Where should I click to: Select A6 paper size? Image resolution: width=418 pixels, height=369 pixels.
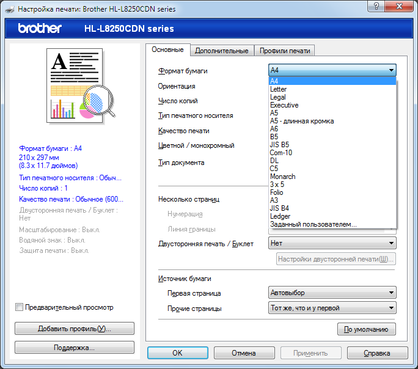pyautogui.click(x=332, y=129)
